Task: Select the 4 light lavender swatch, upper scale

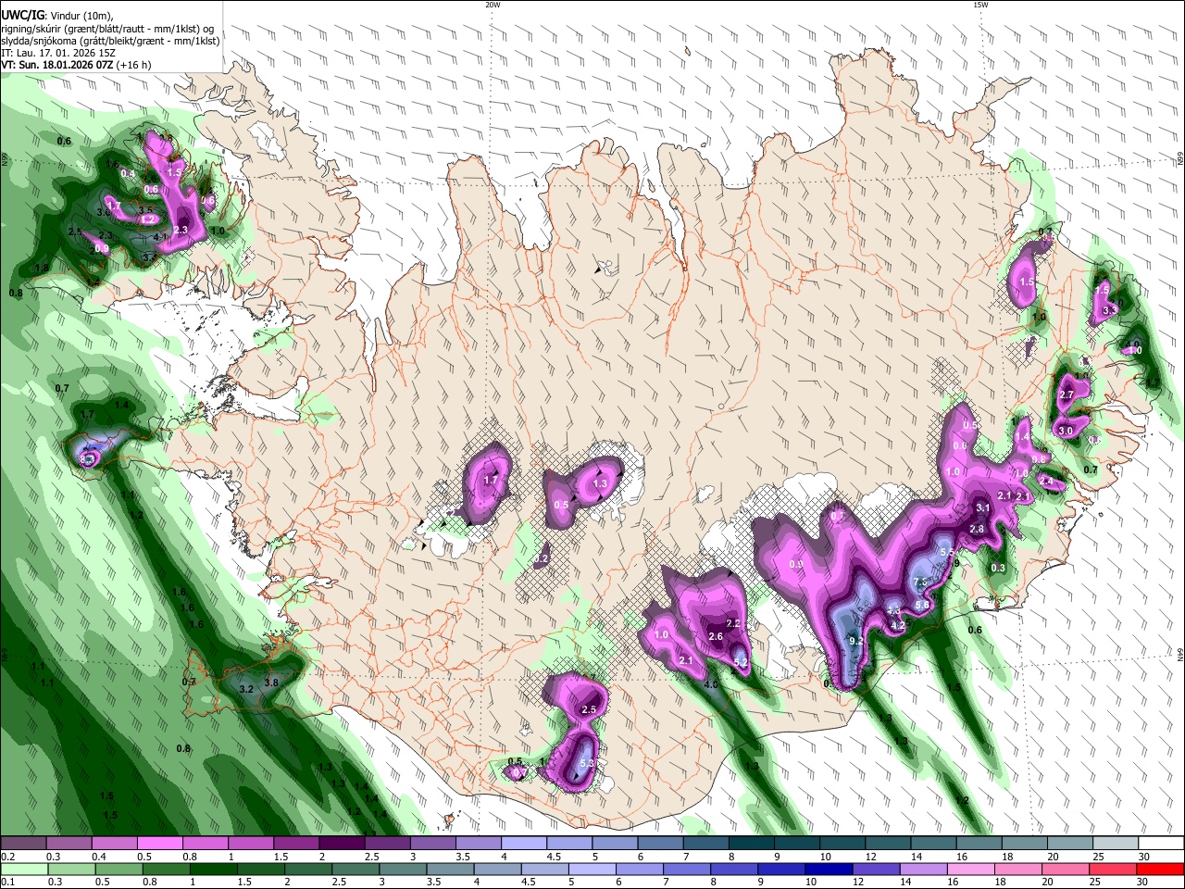Action: coord(523,844)
